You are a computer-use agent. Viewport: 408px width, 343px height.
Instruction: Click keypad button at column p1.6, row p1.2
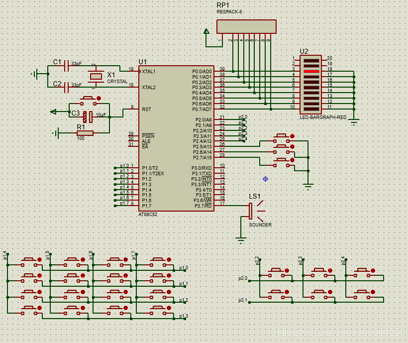(x=115, y=295)
